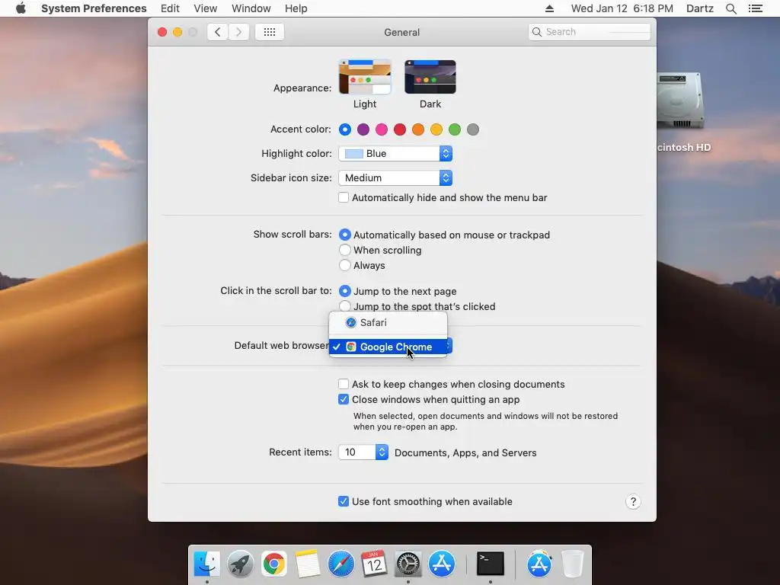Select Jump to the next page

coord(345,291)
